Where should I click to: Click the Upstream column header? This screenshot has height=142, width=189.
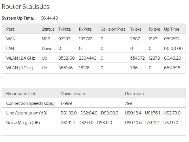click(x=134, y=94)
